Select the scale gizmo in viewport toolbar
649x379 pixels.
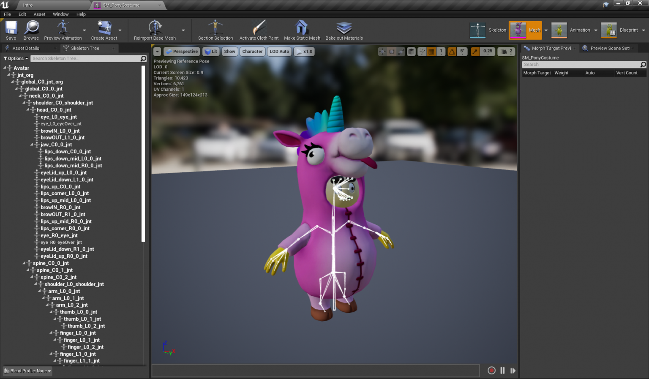click(401, 52)
